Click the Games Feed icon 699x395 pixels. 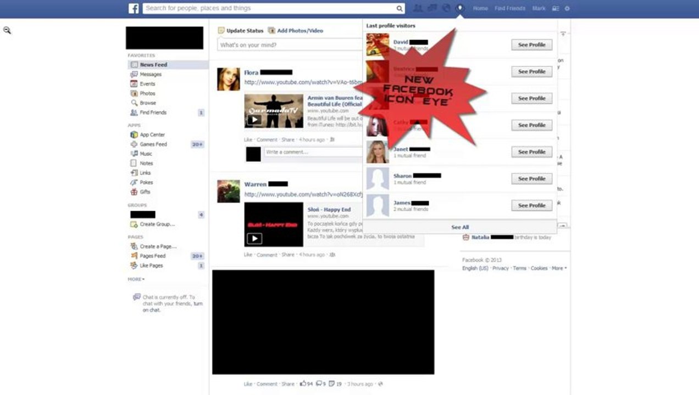134,144
